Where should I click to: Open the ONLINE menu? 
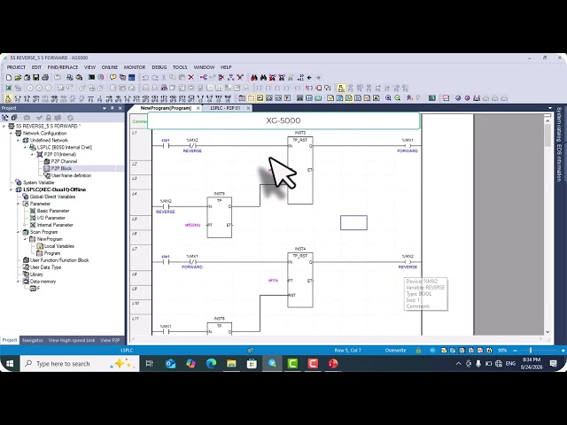[110, 67]
